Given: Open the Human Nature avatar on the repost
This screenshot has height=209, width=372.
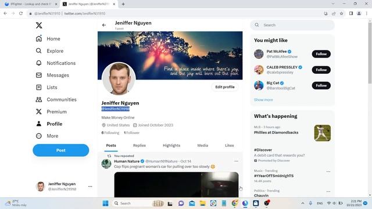Looking at the screenshot, I should [106, 164].
